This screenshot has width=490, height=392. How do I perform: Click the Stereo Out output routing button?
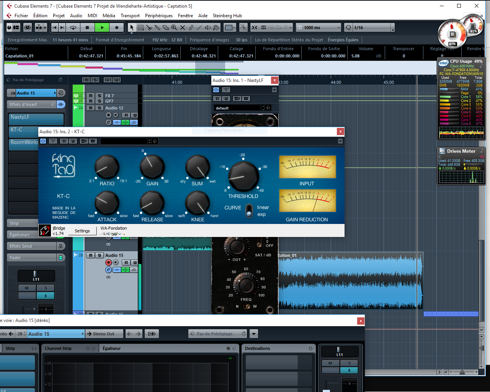coord(104,334)
